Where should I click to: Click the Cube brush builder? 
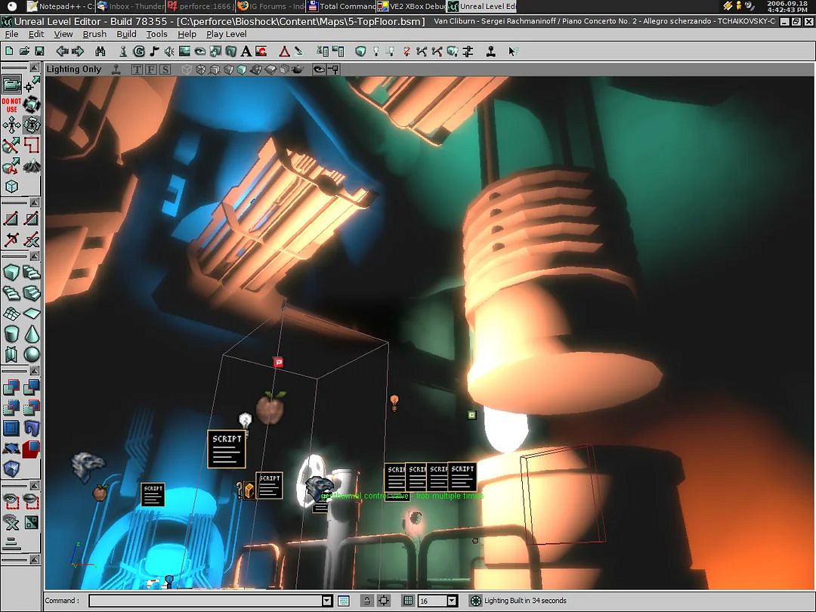point(11,273)
